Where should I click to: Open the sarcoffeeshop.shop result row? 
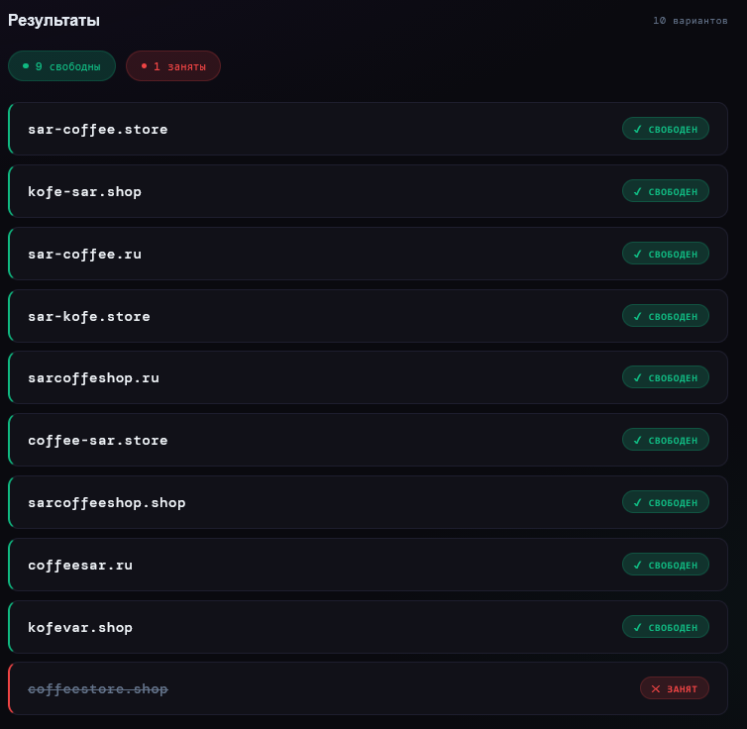396,502
